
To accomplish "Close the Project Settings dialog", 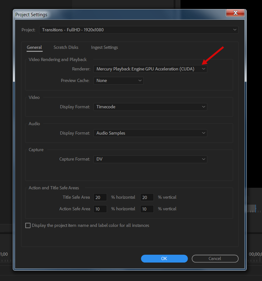I will tap(235, 13).
